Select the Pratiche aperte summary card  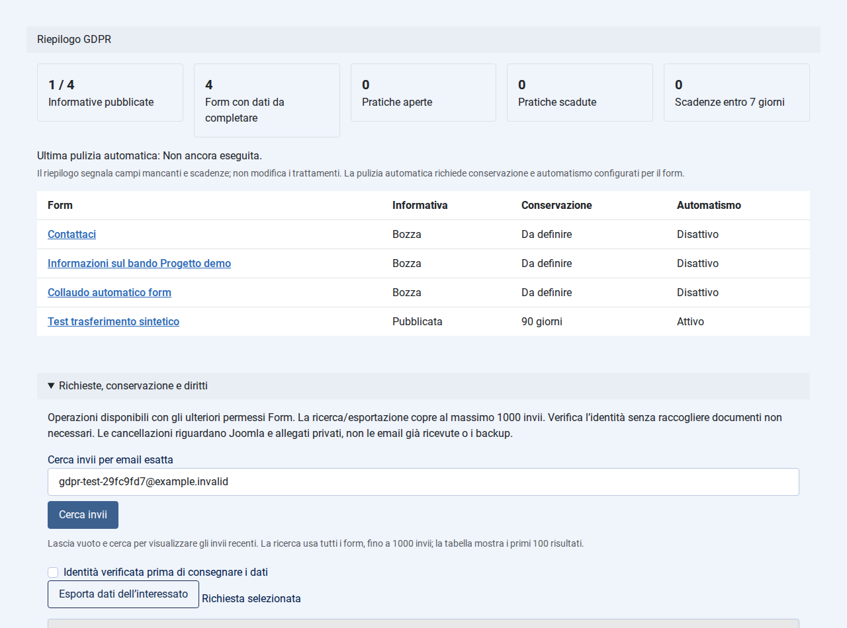click(x=423, y=93)
